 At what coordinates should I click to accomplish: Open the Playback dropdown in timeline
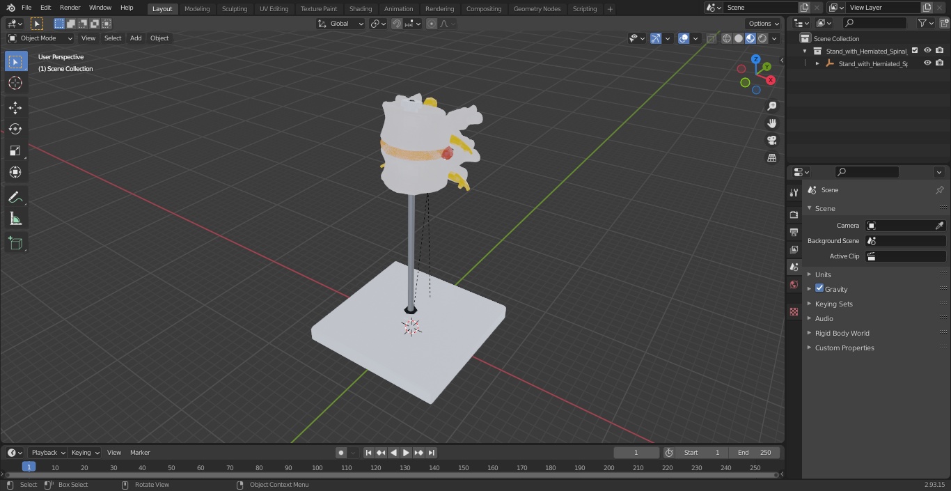(x=47, y=453)
